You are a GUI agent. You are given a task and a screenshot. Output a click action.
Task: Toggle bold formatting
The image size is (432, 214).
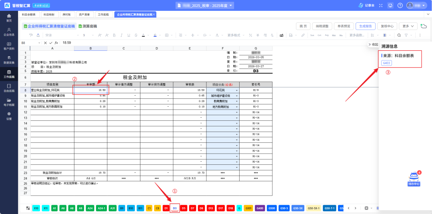click(114, 35)
